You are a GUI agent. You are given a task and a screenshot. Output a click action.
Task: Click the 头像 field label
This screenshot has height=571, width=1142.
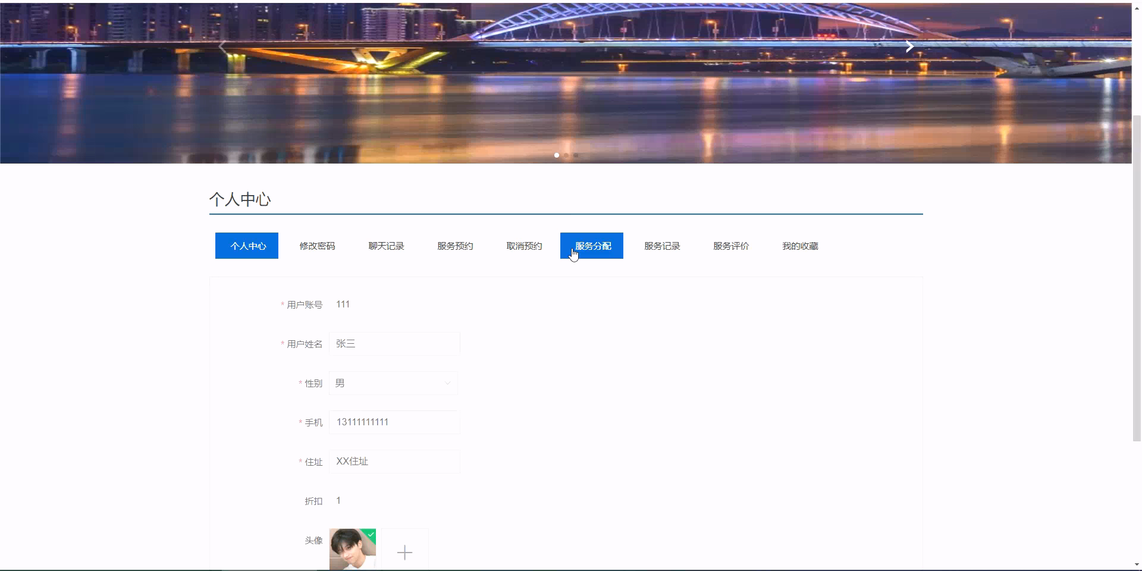pyautogui.click(x=313, y=541)
